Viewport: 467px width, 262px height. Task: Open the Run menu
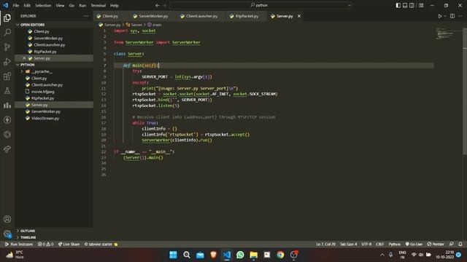(82, 5)
